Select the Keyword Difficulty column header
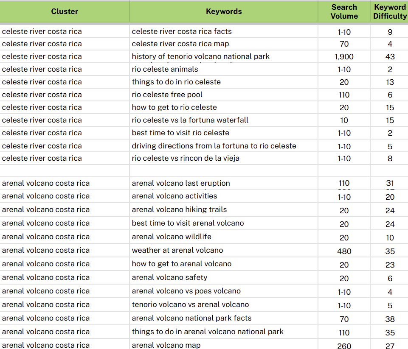 [389, 11]
